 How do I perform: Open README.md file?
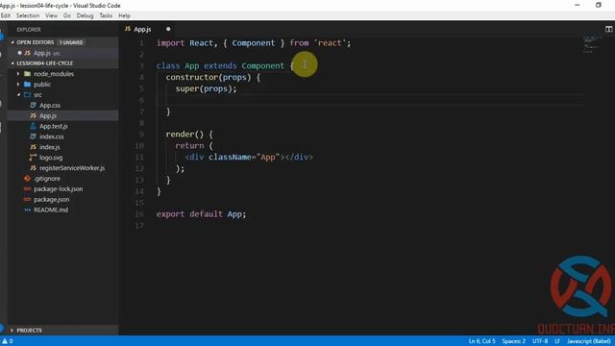tap(51, 210)
